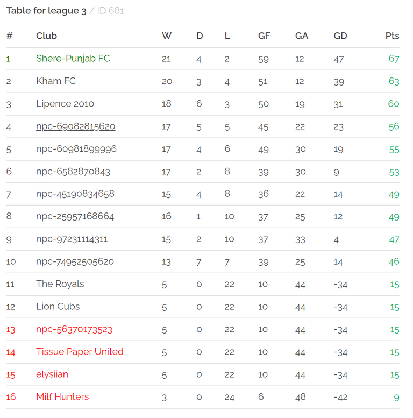Select club npc-45190834658
The height and width of the screenshot is (418, 413).
pos(75,194)
